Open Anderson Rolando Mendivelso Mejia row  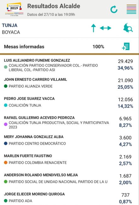coord(69,179)
